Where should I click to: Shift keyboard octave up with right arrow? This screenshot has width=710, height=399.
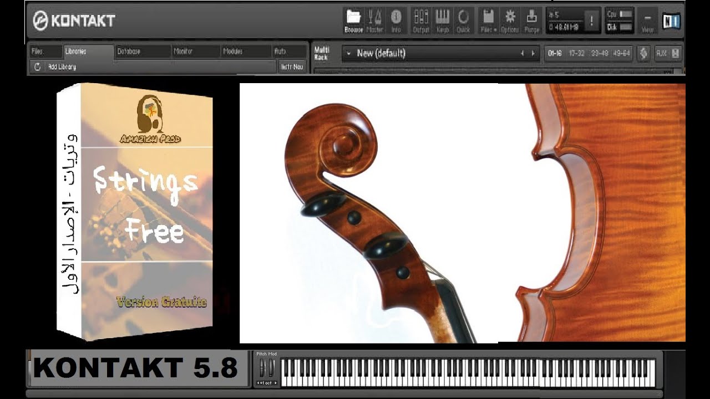275,383
